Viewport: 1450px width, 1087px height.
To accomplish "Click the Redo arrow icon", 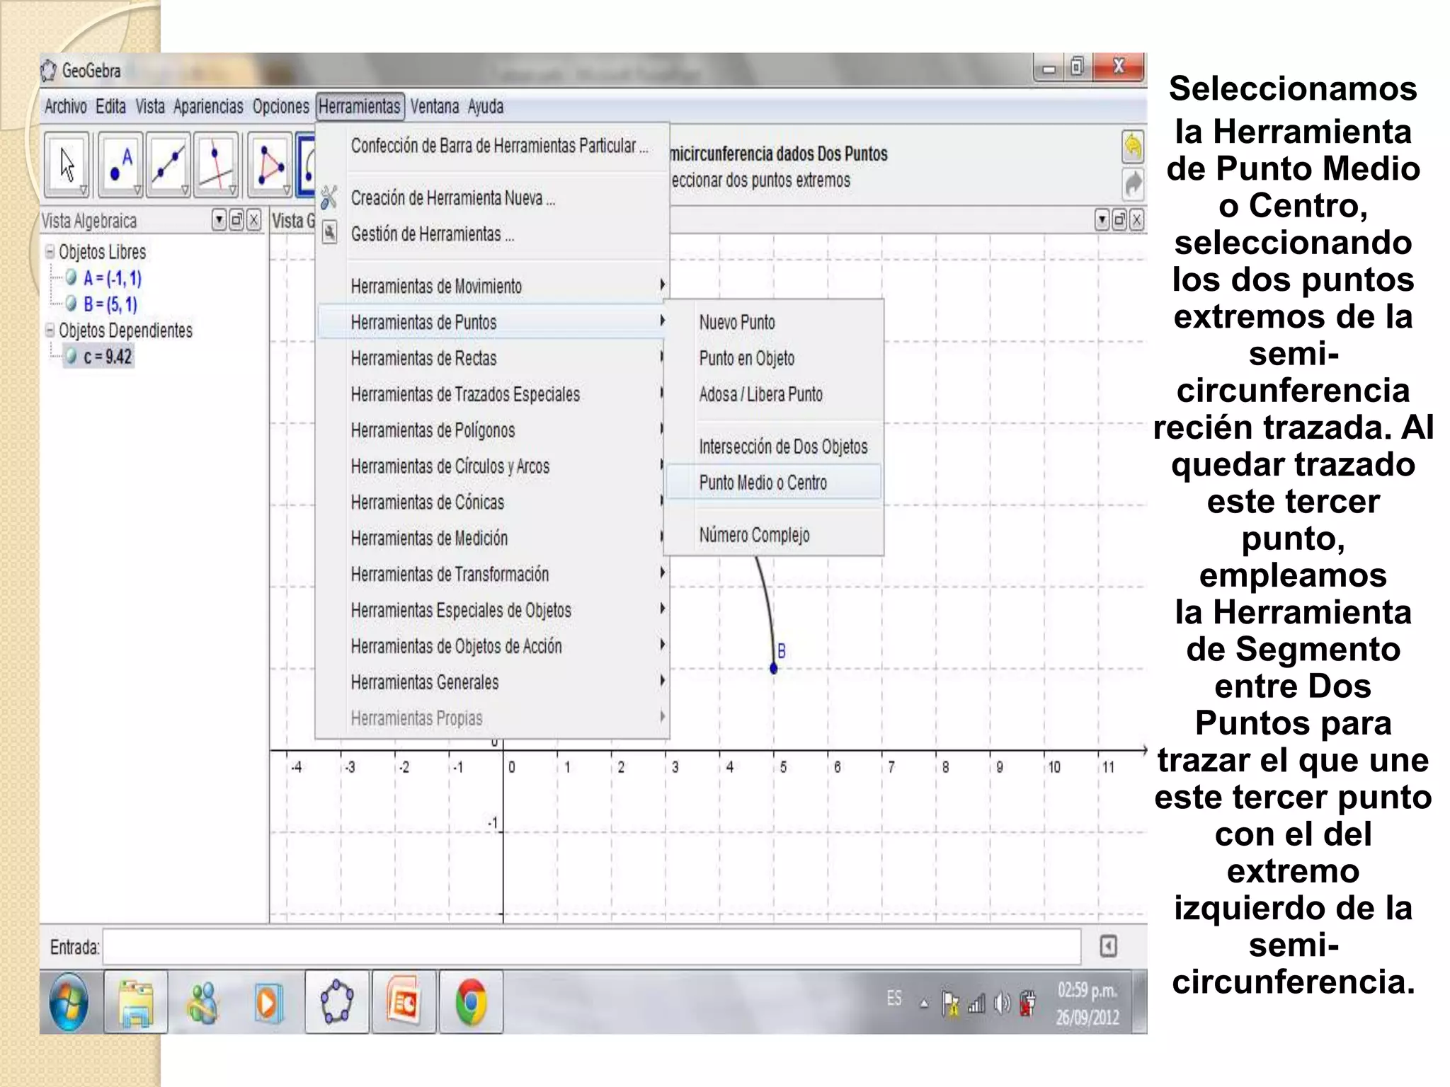I will (1133, 185).
